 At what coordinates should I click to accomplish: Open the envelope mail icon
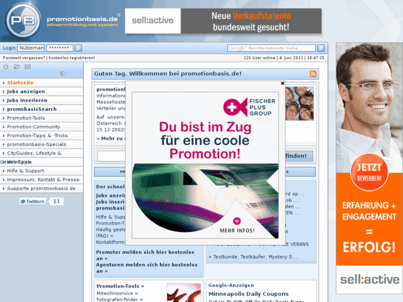click(28, 66)
